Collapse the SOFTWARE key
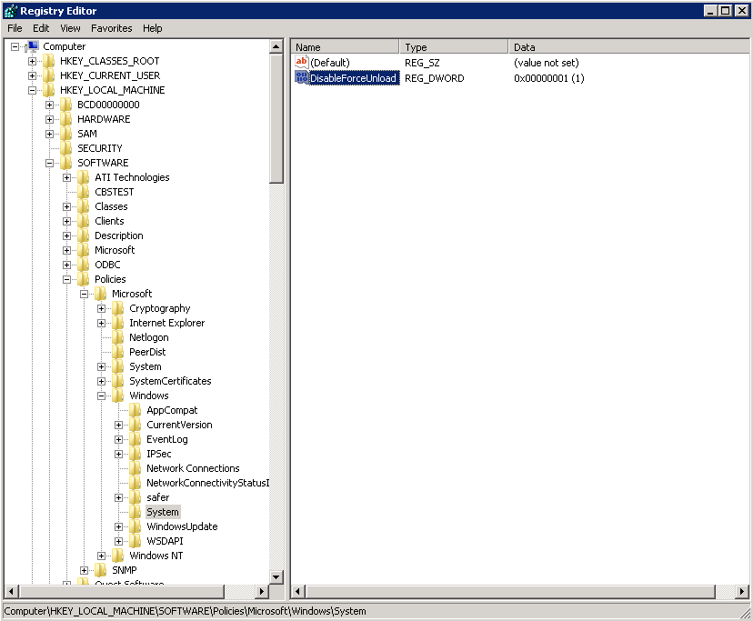The image size is (753, 621). point(49,164)
